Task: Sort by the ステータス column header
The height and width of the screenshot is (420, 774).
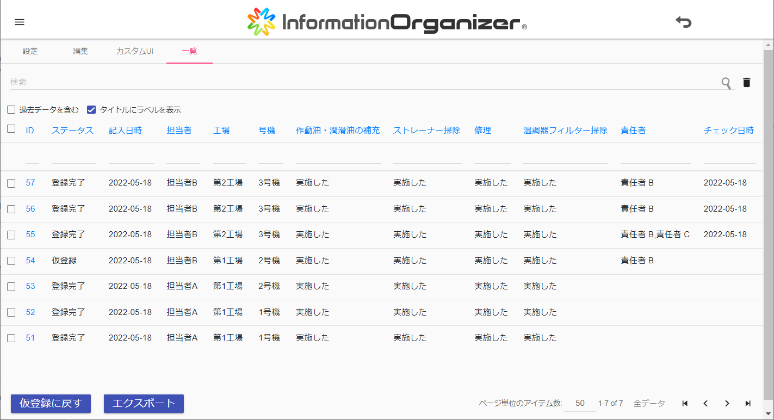Action: coord(72,131)
